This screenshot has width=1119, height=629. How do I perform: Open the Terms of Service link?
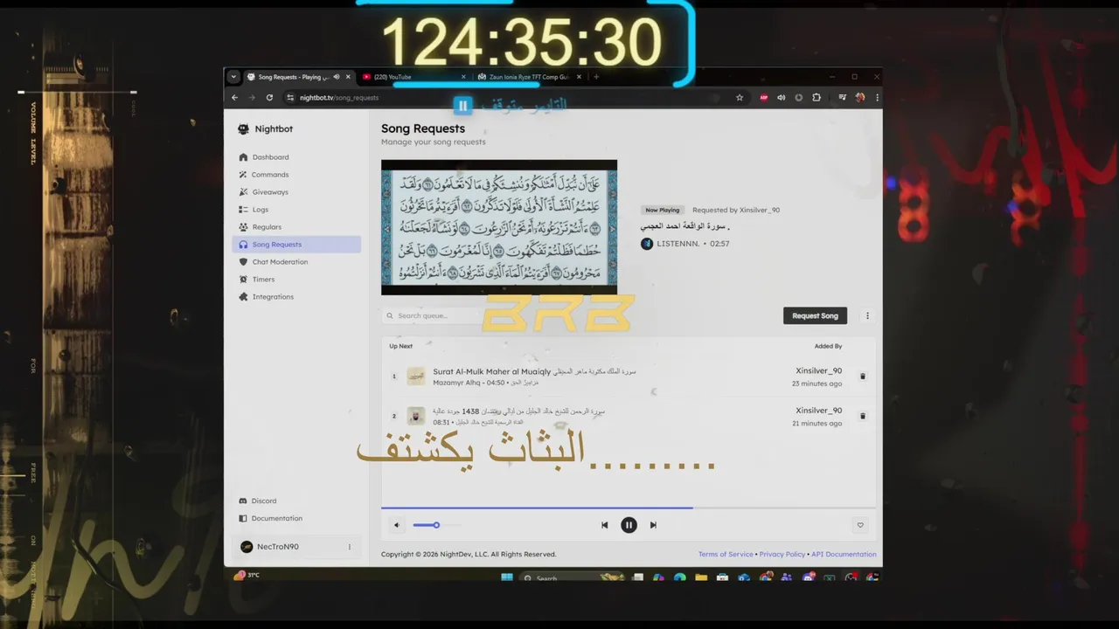(x=726, y=554)
